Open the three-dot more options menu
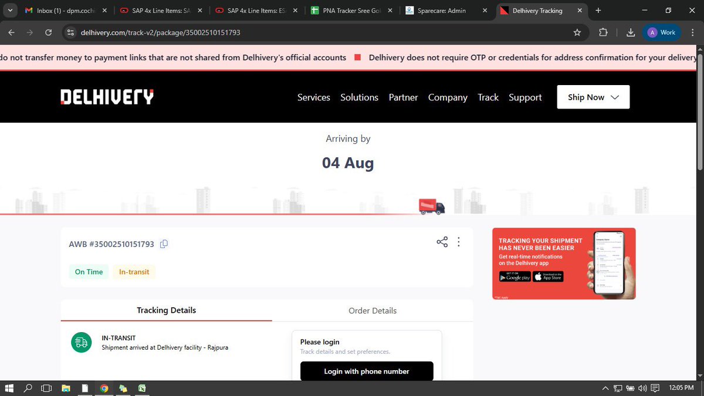Screen dimensions: 704x396 point(459,242)
